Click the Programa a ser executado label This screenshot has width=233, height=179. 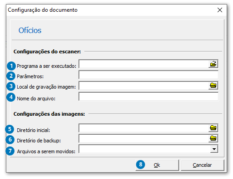pyautogui.click(x=47, y=66)
